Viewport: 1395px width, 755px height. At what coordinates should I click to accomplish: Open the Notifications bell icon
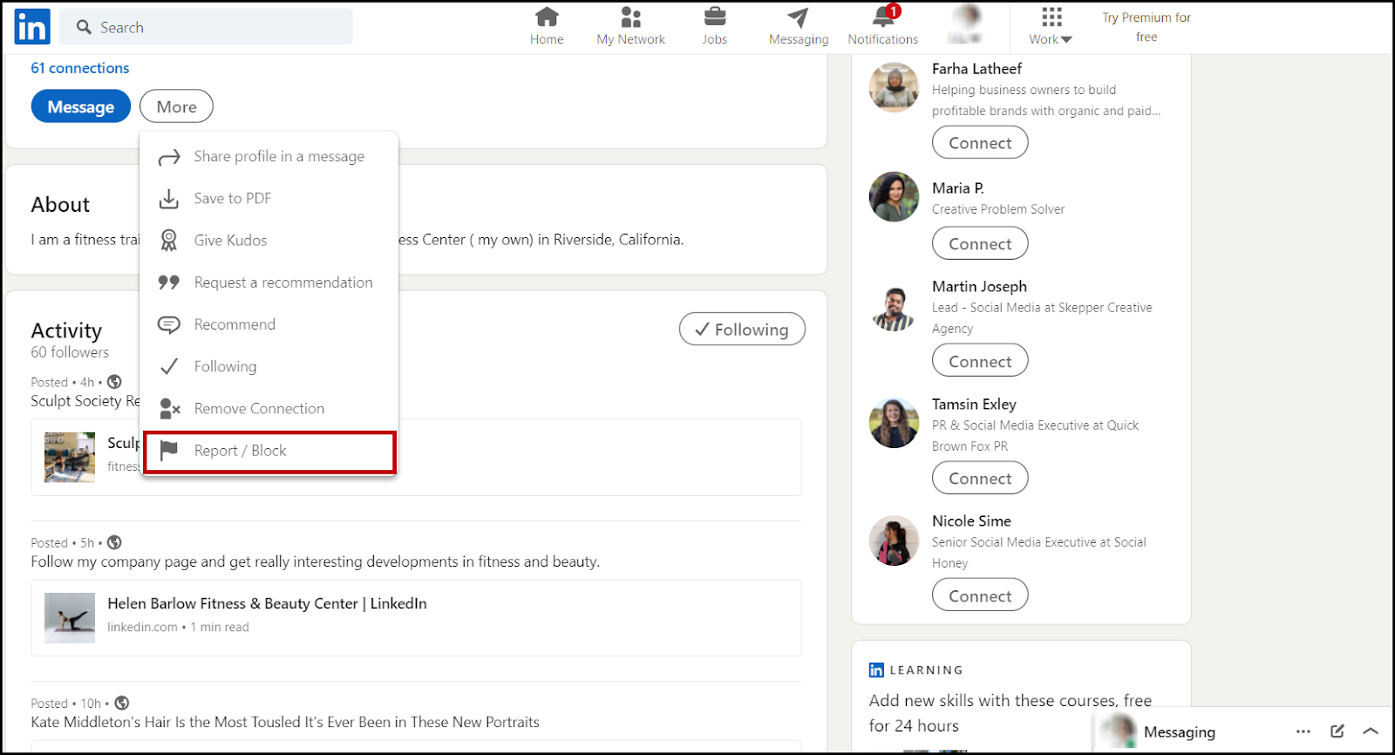[883, 17]
